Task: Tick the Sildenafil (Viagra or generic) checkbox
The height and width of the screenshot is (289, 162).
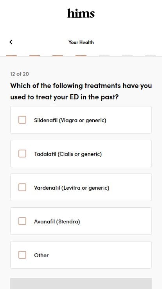Action: [x=22, y=120]
